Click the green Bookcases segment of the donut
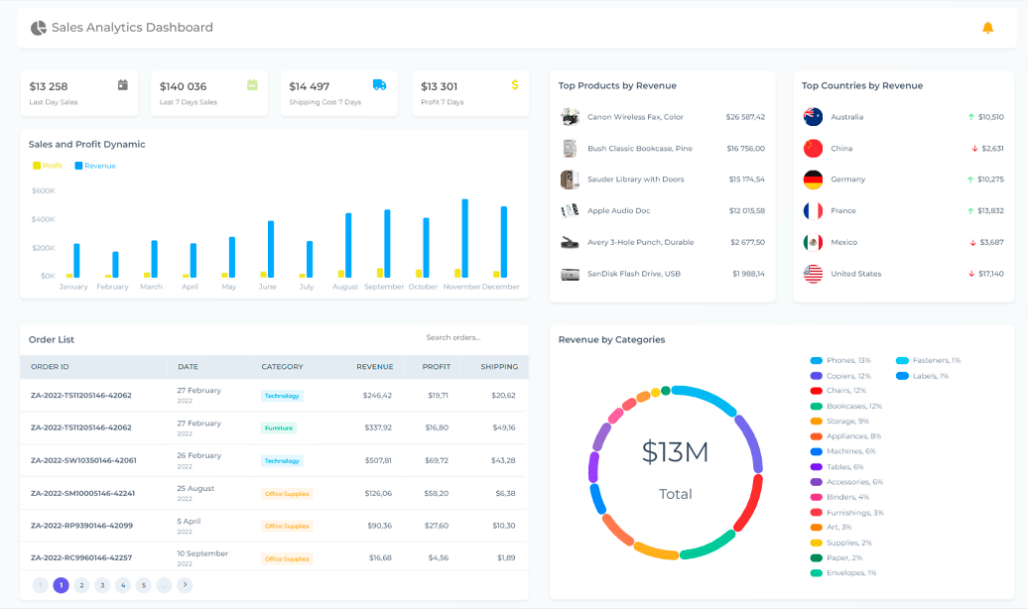Viewport: 1028px width, 609px height. [x=708, y=547]
